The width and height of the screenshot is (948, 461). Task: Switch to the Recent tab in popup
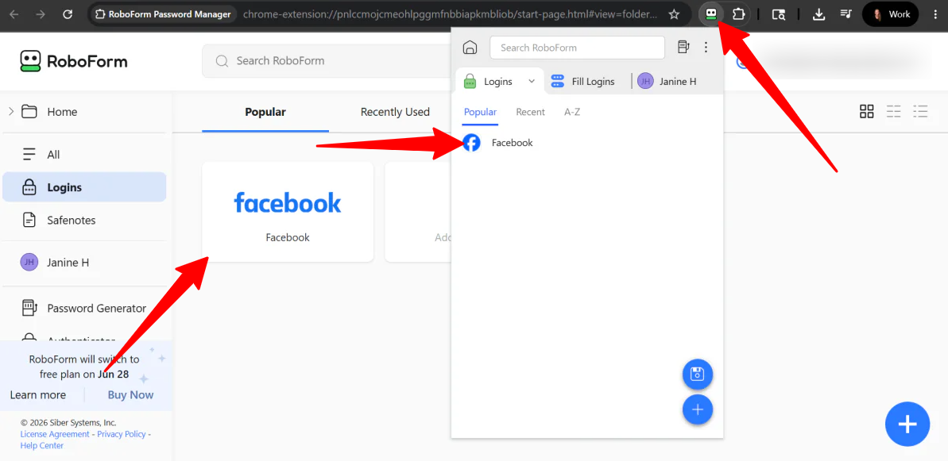click(x=530, y=112)
